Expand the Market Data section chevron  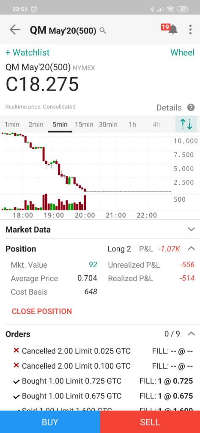(191, 229)
